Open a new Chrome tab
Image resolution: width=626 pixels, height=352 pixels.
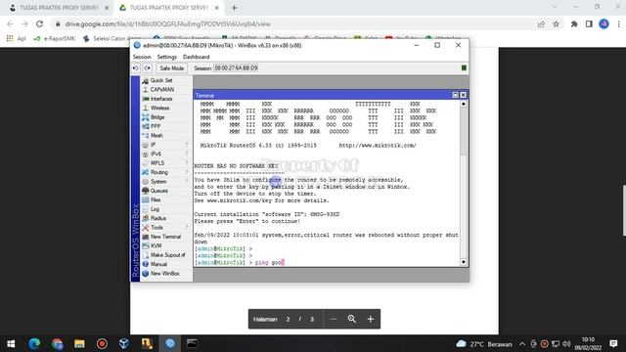[235, 8]
